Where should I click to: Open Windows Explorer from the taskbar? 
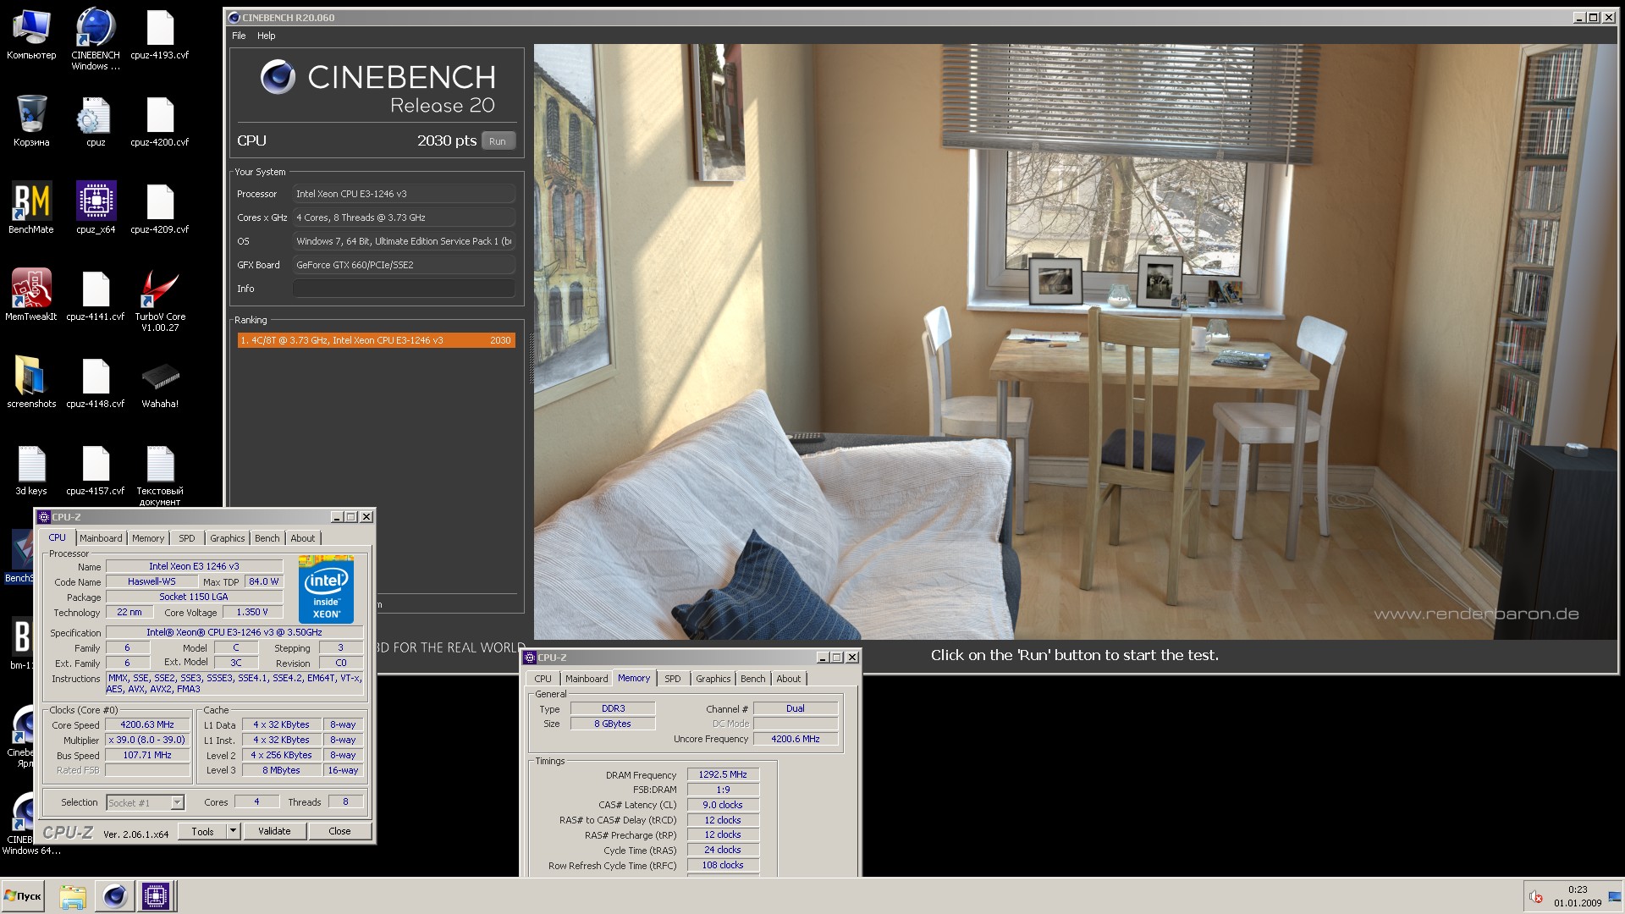(x=73, y=896)
